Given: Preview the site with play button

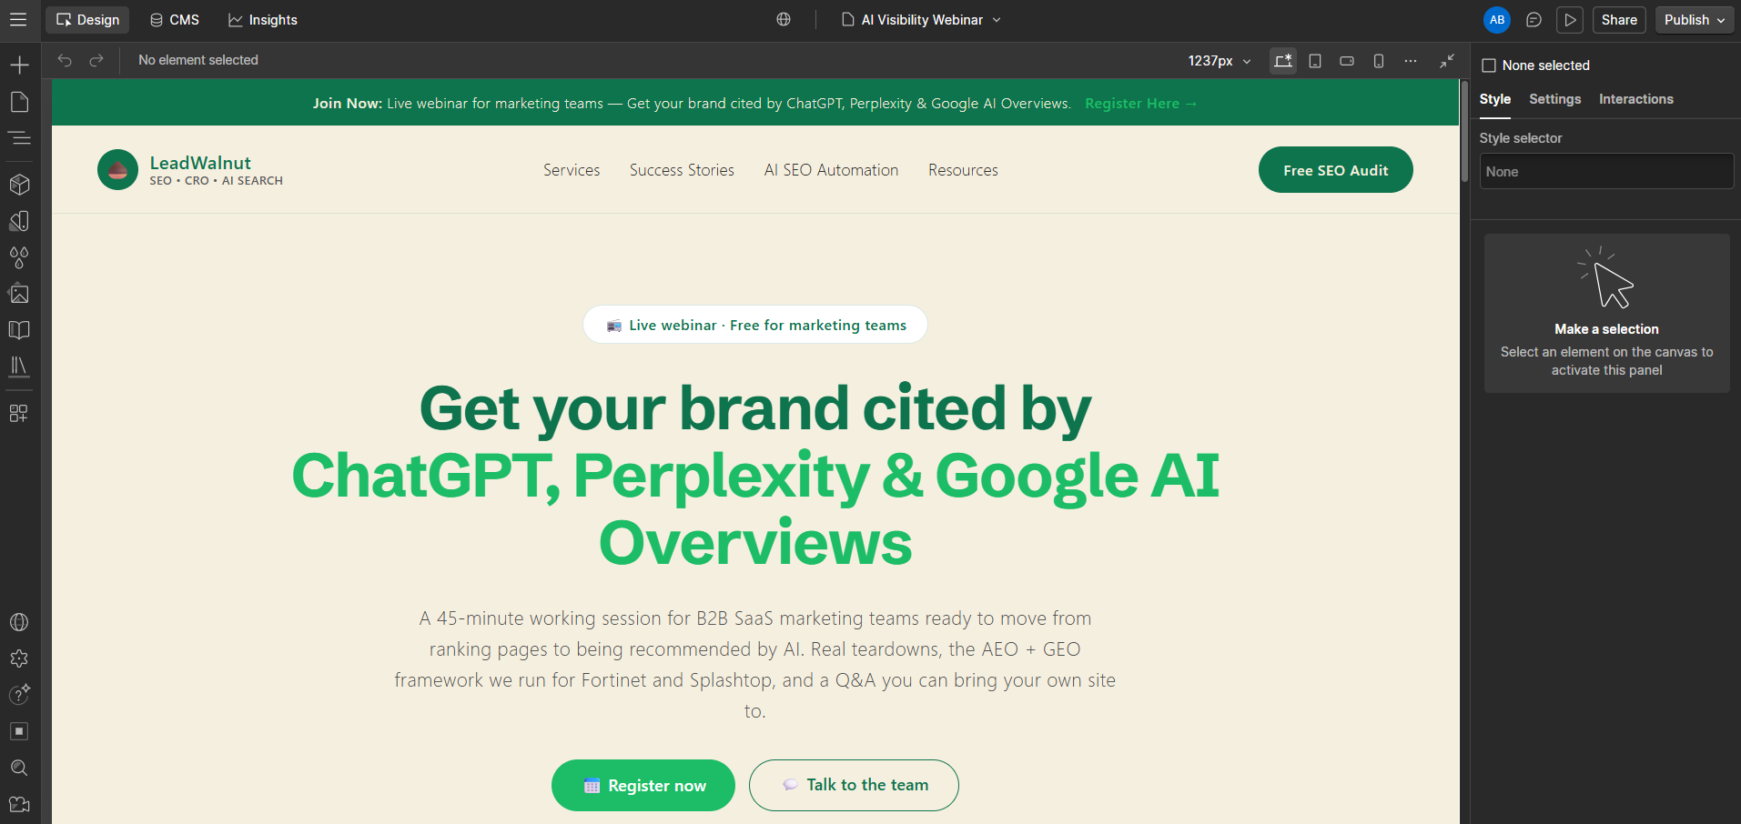Looking at the screenshot, I should pos(1570,19).
